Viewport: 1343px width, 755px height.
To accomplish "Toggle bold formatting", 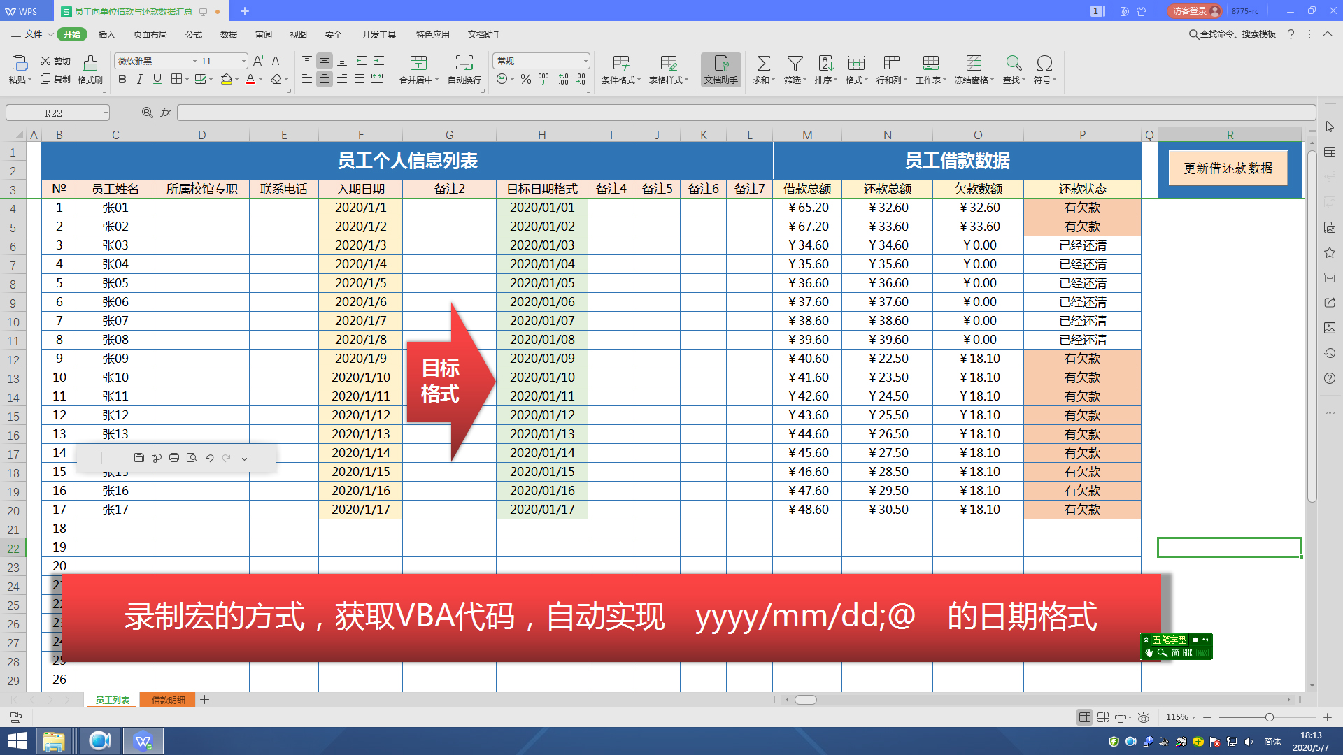I will 122,79.
